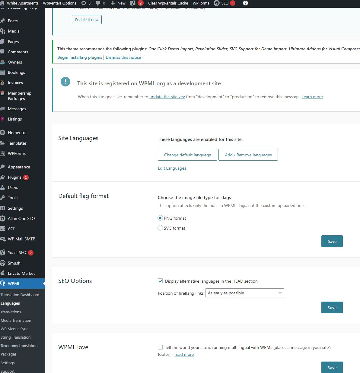Open Translation Dashboard submenu item

20,295
